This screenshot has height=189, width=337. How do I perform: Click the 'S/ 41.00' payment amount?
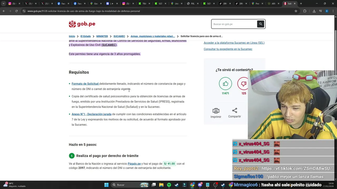[169, 164]
